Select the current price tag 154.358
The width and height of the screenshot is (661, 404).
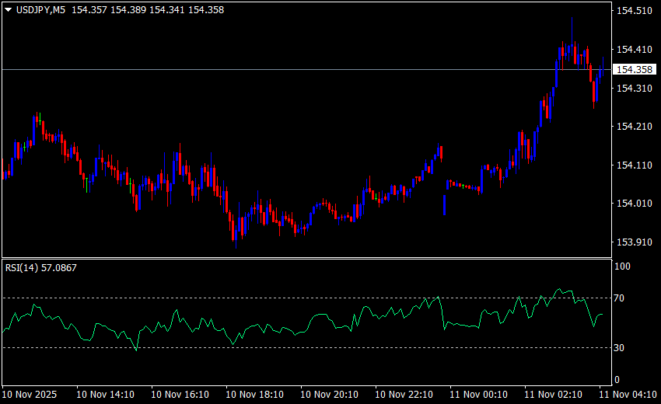click(x=633, y=70)
